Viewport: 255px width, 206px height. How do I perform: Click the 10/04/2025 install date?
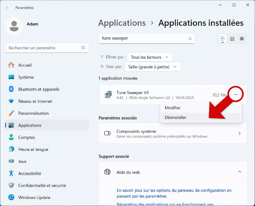[x=184, y=98]
